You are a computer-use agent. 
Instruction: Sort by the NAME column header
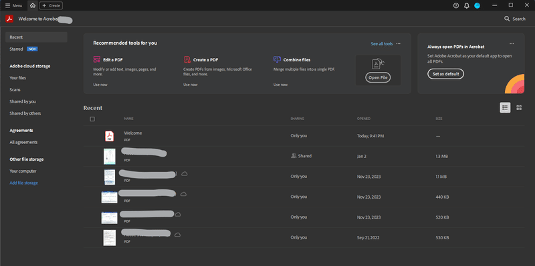tap(128, 119)
